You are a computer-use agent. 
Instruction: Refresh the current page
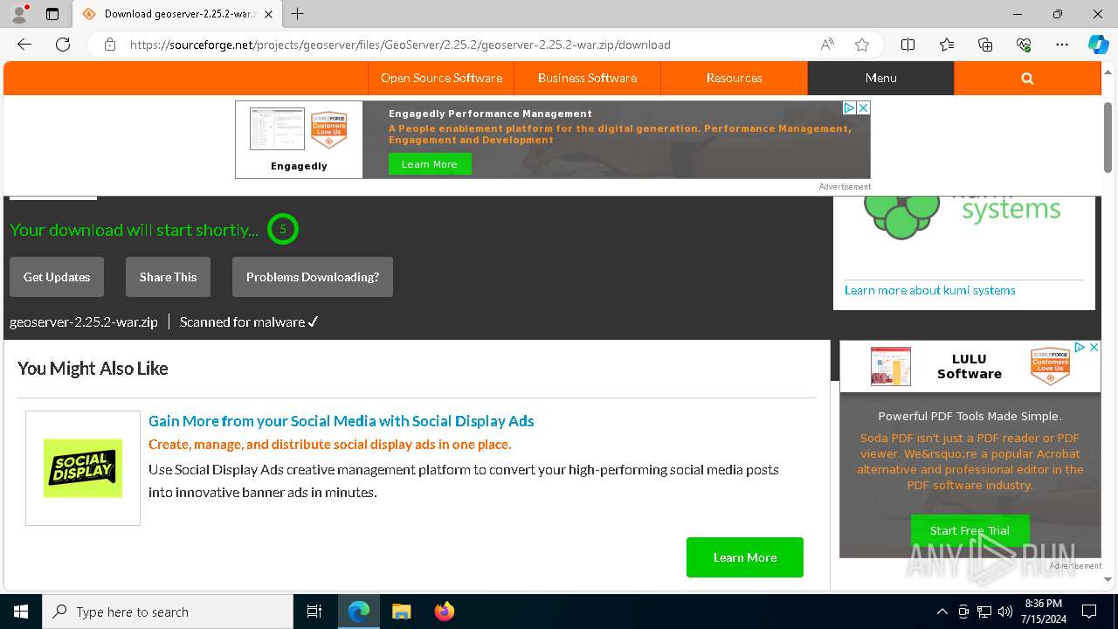(63, 45)
